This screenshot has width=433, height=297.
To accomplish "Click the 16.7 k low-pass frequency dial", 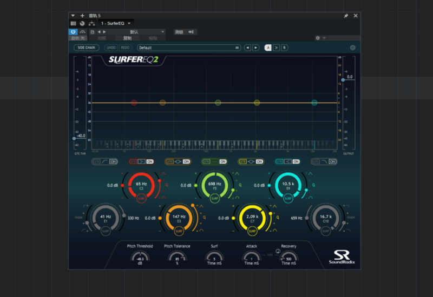I will coord(326,218).
